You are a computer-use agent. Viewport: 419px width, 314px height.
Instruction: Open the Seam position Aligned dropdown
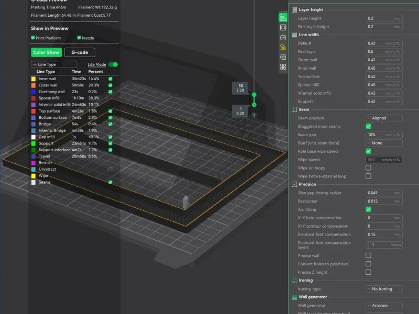point(384,118)
